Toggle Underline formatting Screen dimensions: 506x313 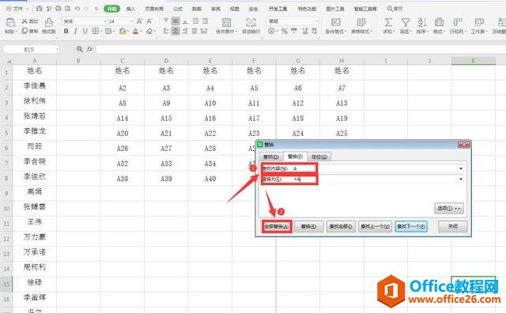pos(85,32)
